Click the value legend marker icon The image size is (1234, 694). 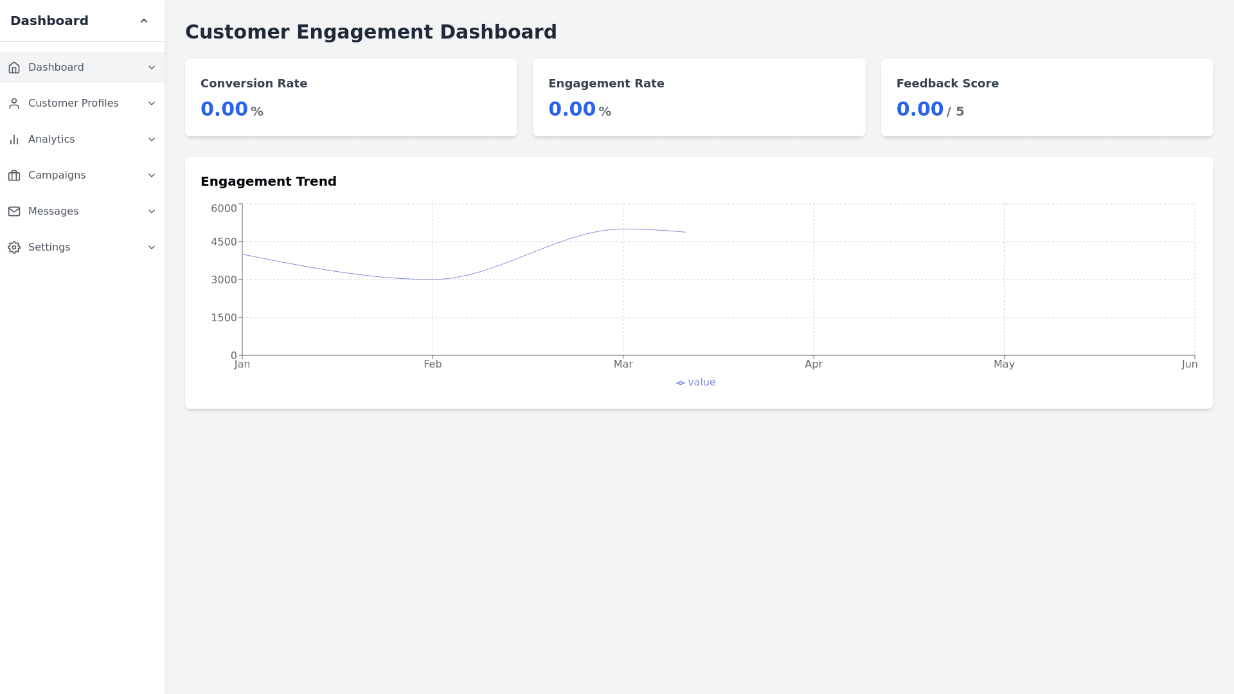(x=680, y=383)
